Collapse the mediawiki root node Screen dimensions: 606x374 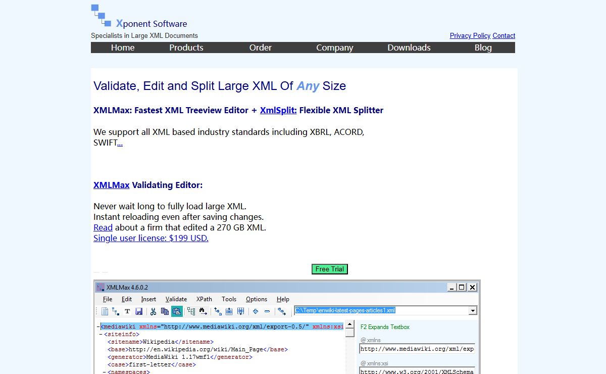[x=98, y=326]
